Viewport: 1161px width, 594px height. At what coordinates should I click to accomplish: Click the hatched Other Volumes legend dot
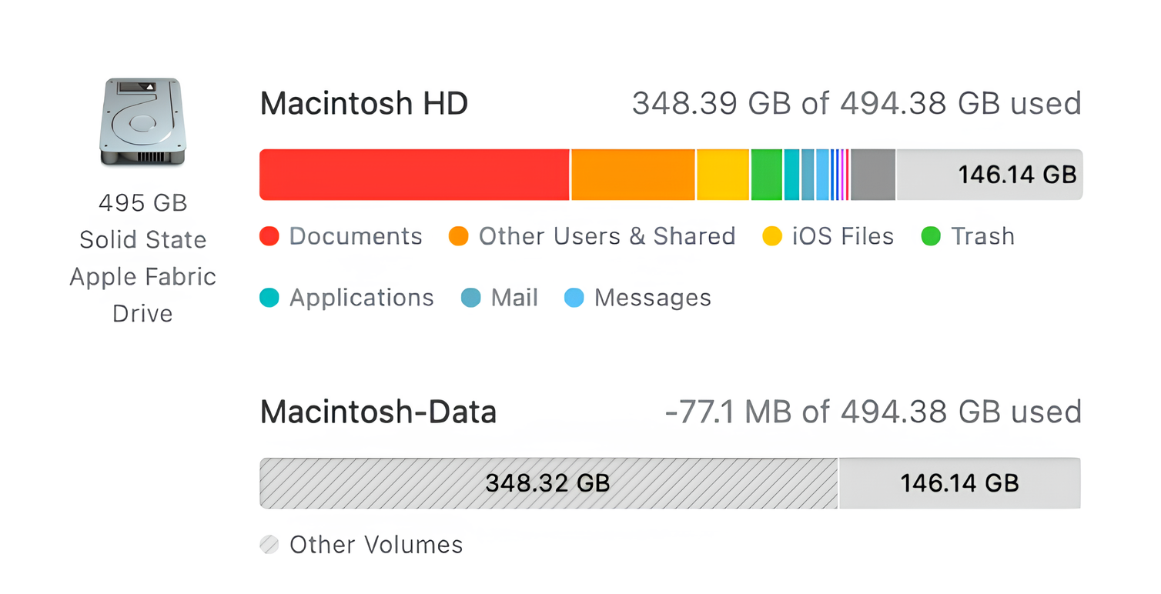[269, 545]
